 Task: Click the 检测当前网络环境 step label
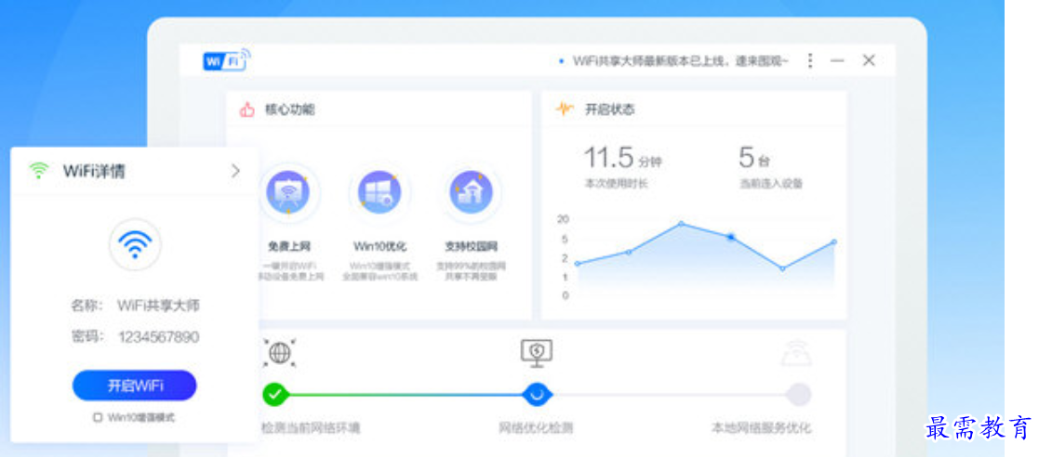tap(311, 428)
